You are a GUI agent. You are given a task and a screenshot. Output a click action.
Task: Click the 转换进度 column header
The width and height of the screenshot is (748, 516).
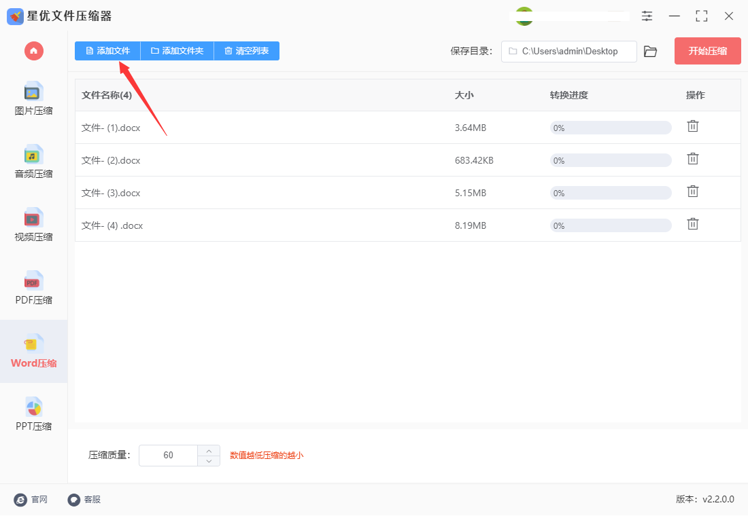click(x=568, y=95)
